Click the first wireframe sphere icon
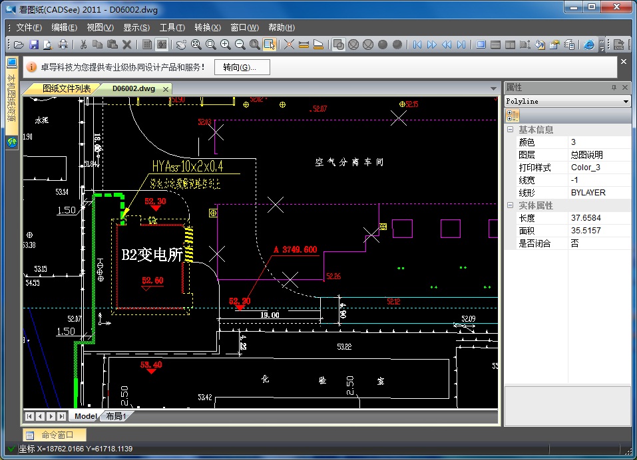This screenshot has height=460, width=637. [x=353, y=45]
